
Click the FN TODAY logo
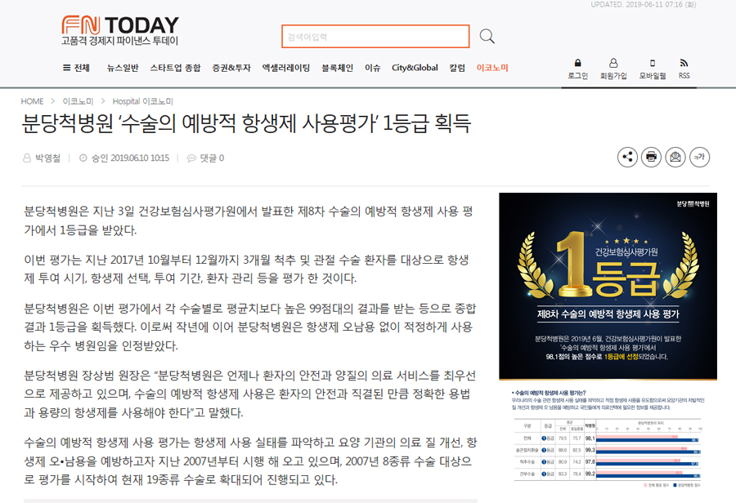120,30
